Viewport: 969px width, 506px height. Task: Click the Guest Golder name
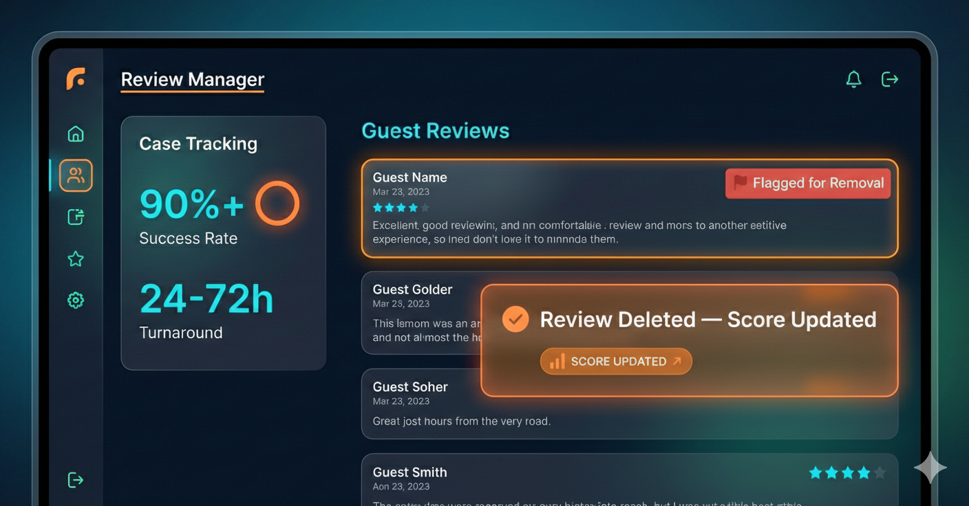tap(412, 289)
